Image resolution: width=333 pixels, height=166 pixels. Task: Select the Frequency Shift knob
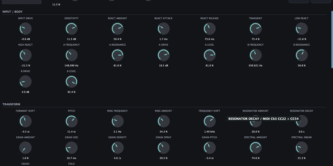click(210, 121)
